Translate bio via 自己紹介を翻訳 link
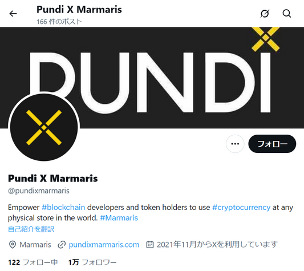Viewport: 304px width, 271px height. [31, 229]
